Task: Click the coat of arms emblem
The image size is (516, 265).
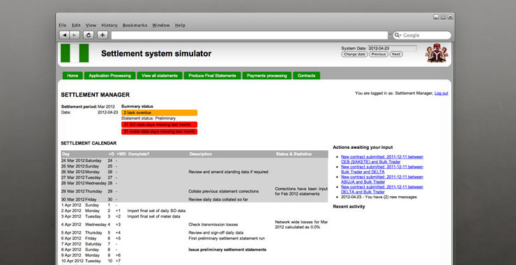Action: 437,53
